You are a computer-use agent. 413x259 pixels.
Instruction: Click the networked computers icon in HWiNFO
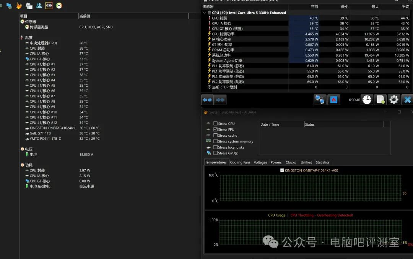[x=320, y=100]
